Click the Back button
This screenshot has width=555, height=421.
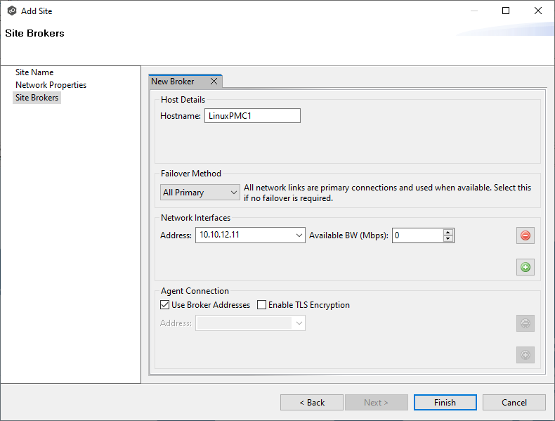point(312,403)
